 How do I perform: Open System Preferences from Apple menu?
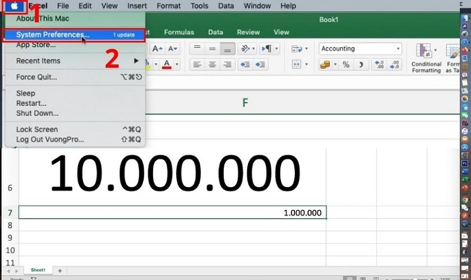50,35
